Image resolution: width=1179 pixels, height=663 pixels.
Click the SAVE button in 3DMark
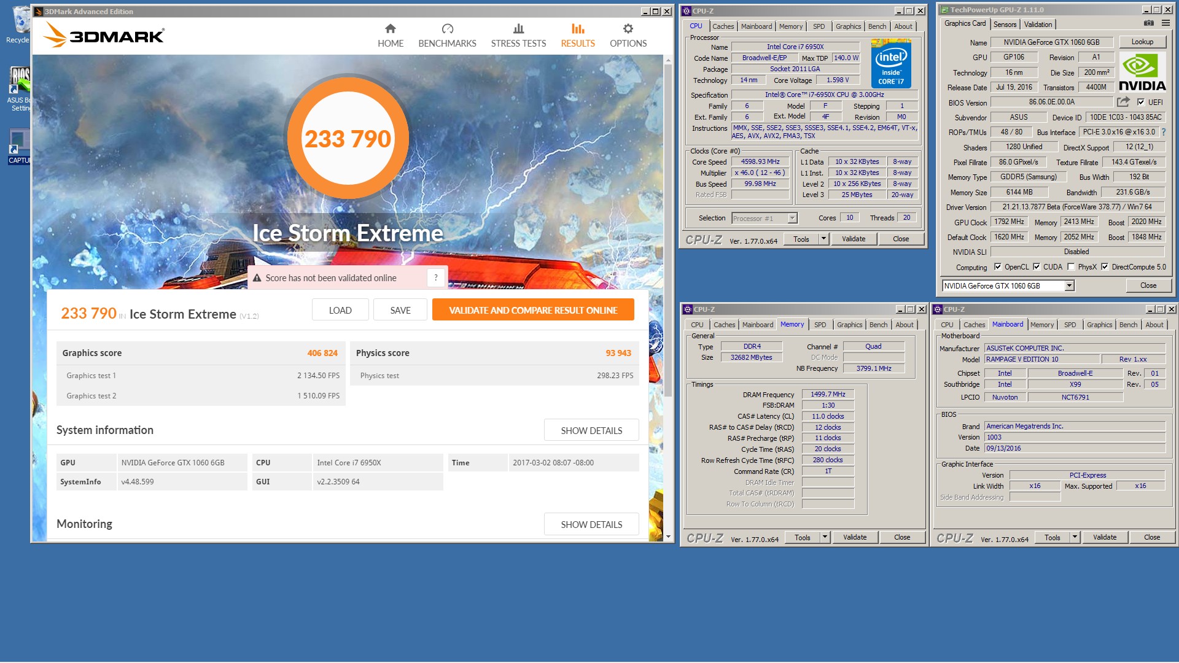(x=400, y=310)
